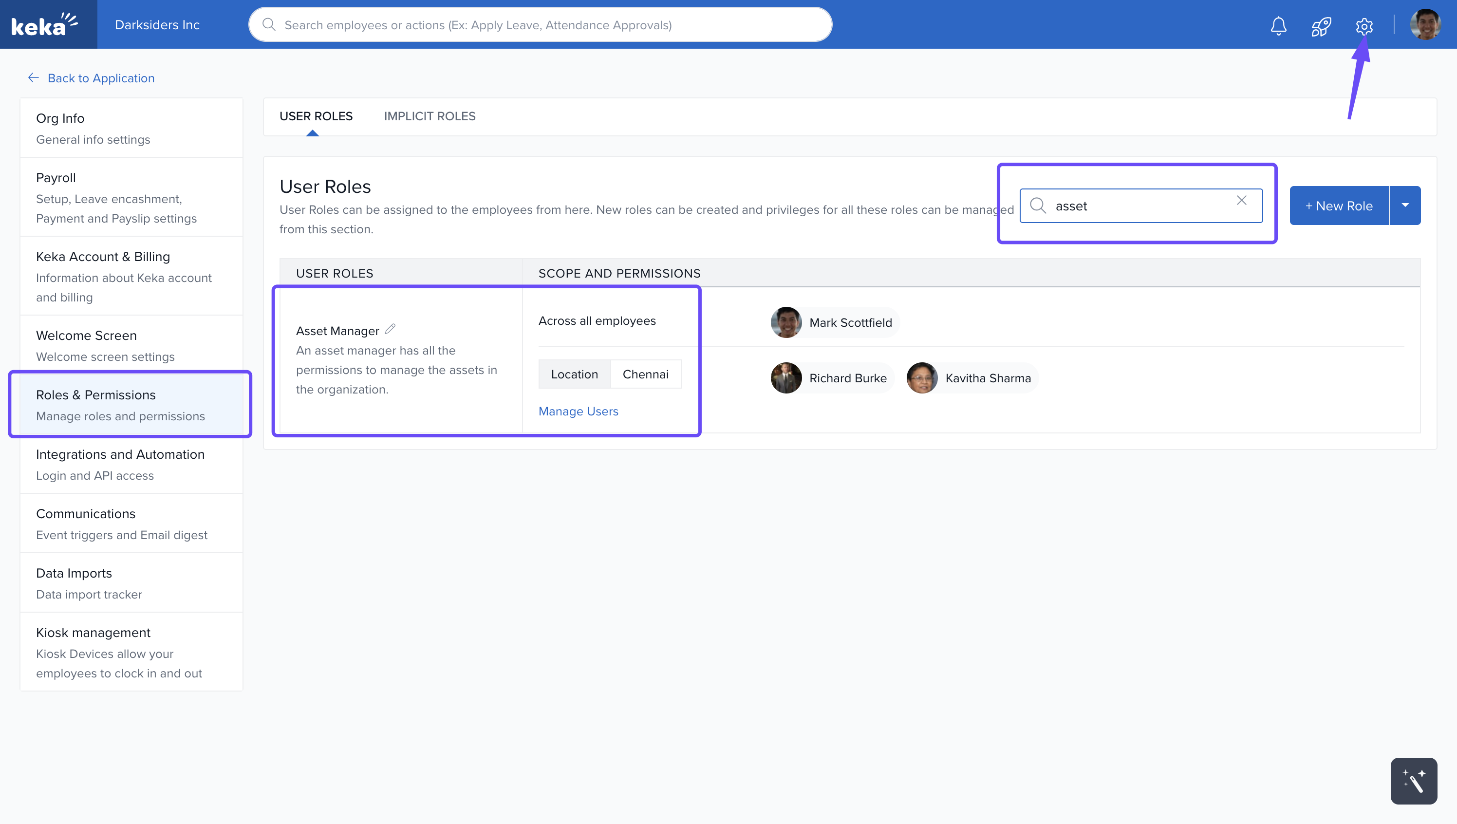Click the rocket quick-start icon
Image resolution: width=1457 pixels, height=824 pixels.
point(1321,26)
